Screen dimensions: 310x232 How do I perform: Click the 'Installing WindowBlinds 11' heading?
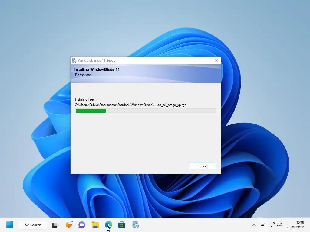(x=97, y=69)
